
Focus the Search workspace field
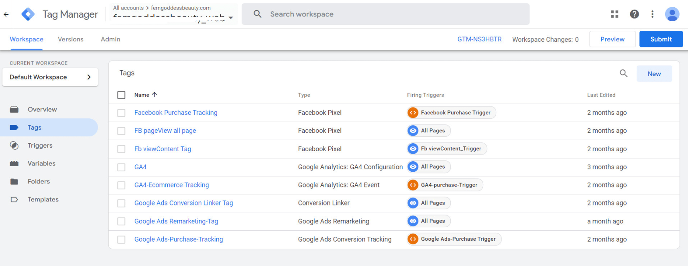point(385,14)
